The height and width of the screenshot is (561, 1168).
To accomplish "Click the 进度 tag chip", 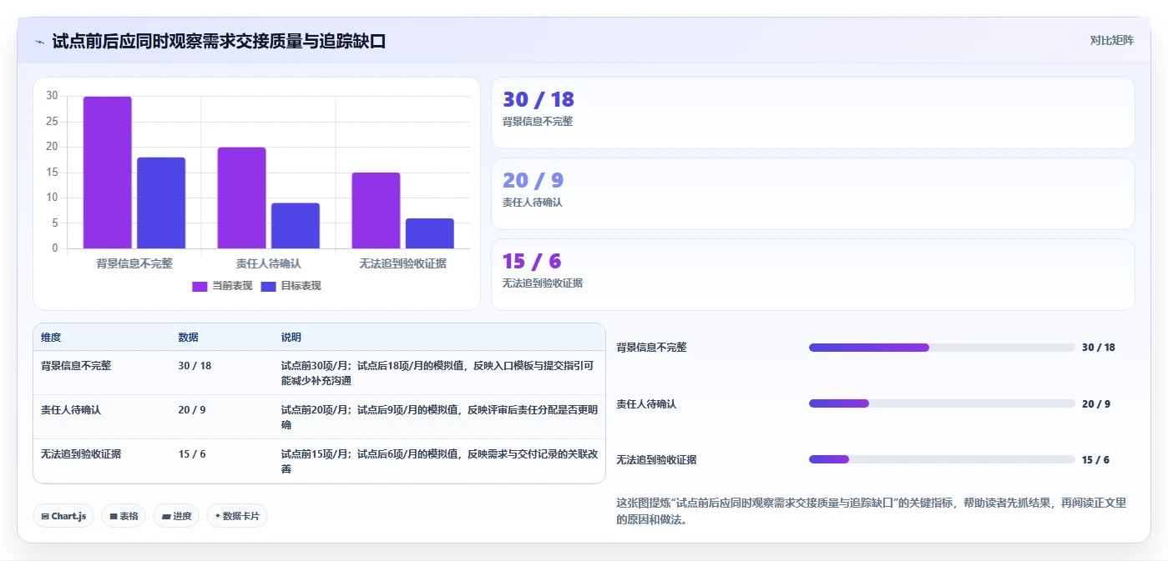I will [176, 516].
